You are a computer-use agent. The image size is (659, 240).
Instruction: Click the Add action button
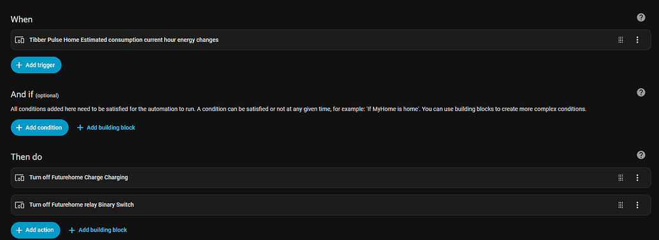[35, 230]
